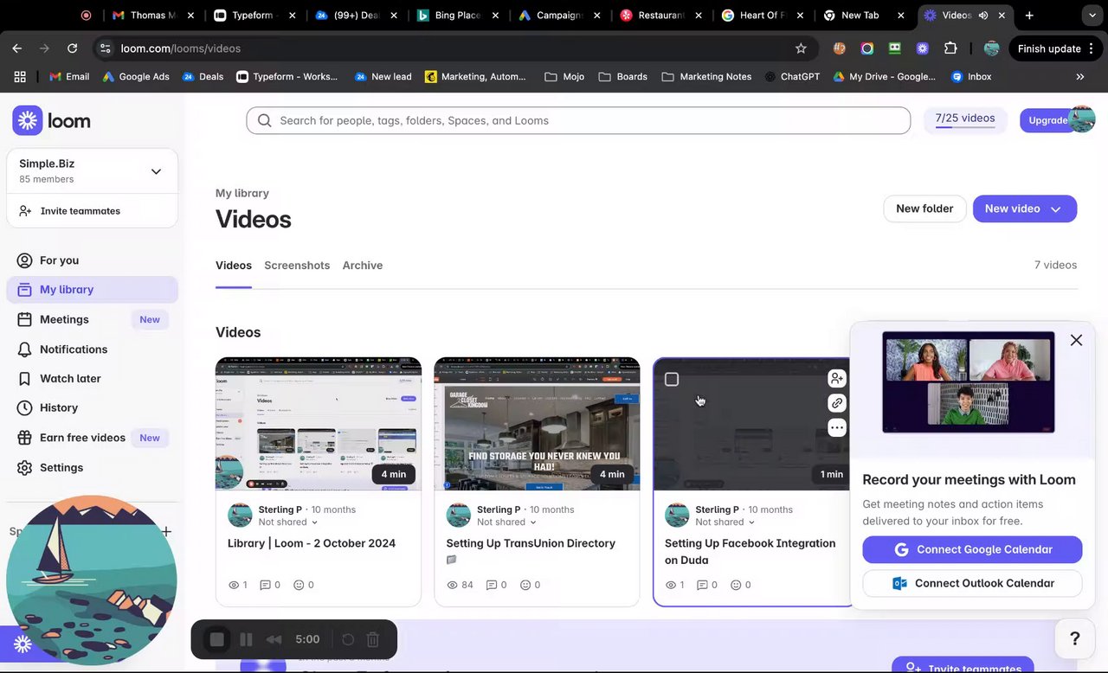1108x673 pixels.
Task: Open the ChatGPT bookmark
Action: pyautogui.click(x=792, y=76)
